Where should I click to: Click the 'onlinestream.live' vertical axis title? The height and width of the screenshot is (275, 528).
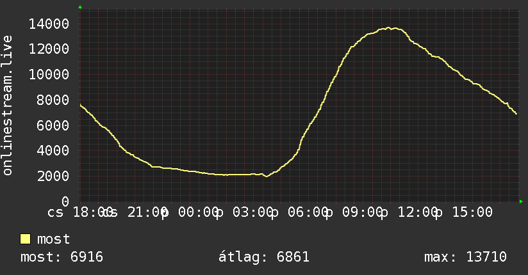[x=7, y=106]
